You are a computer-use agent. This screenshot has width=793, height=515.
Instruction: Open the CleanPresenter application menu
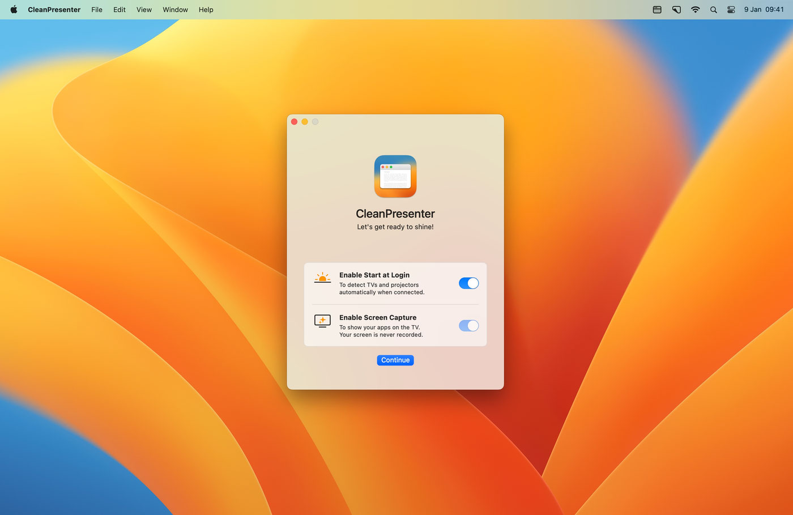point(54,10)
